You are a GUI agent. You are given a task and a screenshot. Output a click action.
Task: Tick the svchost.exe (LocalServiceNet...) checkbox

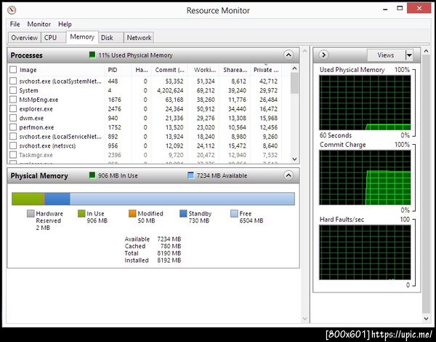[x=13, y=136]
